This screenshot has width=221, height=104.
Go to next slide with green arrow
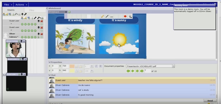[x=137, y=71]
